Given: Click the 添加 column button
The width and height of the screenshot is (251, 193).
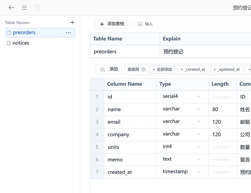Looking at the screenshot, I should click(108, 69).
